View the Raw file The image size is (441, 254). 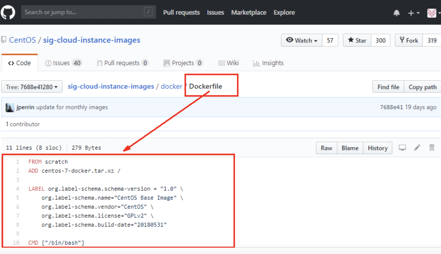click(x=326, y=148)
